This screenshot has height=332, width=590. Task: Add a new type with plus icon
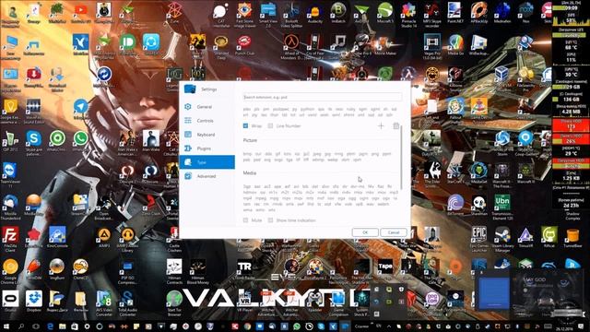tap(381, 125)
